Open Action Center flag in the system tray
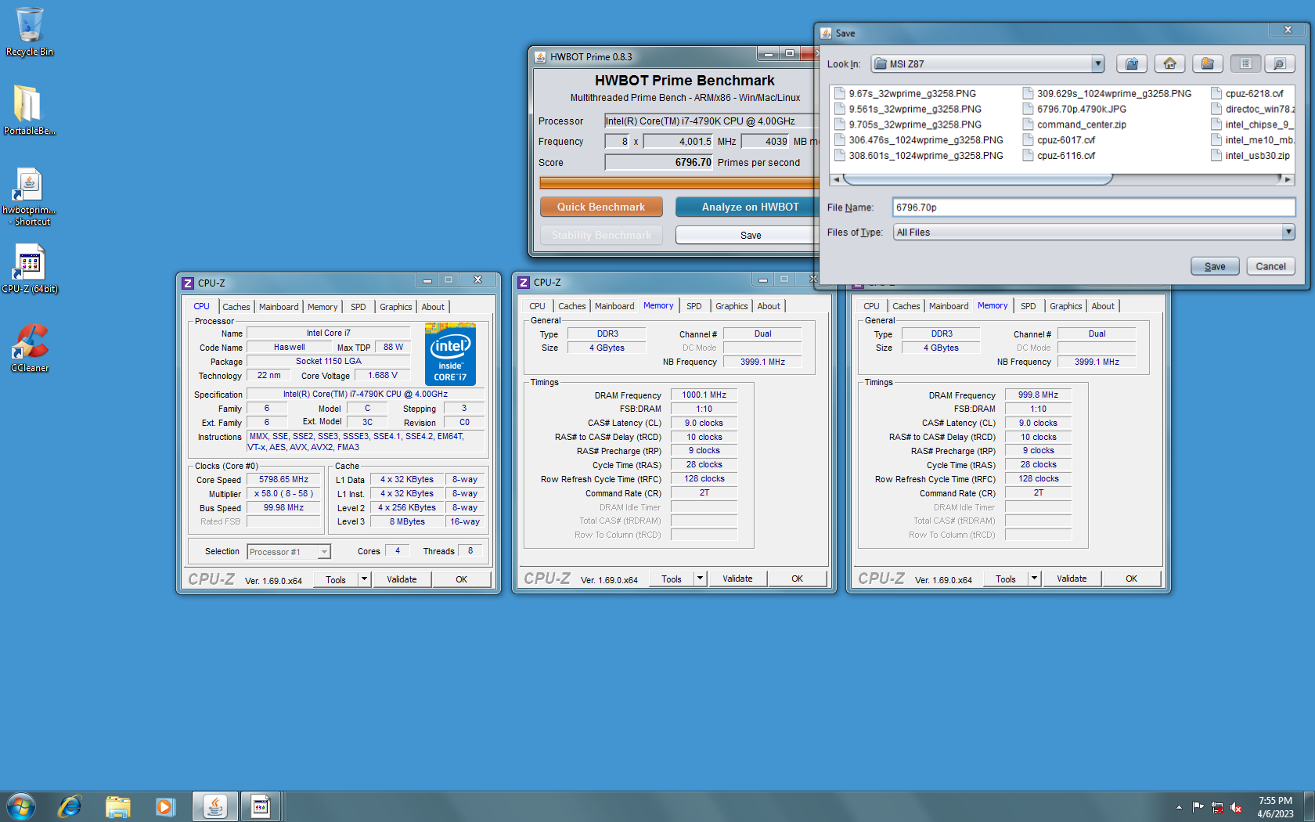The width and height of the screenshot is (1315, 822). (x=1198, y=807)
